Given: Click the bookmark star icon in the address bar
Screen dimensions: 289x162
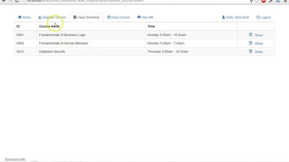Looking at the screenshot, I should pos(256,1).
